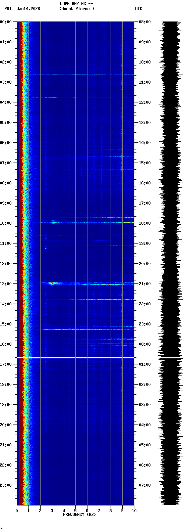Click the seismogram waveform trace on the right
Image resolution: width=185 pixels, height=532 pixels.
point(170,263)
